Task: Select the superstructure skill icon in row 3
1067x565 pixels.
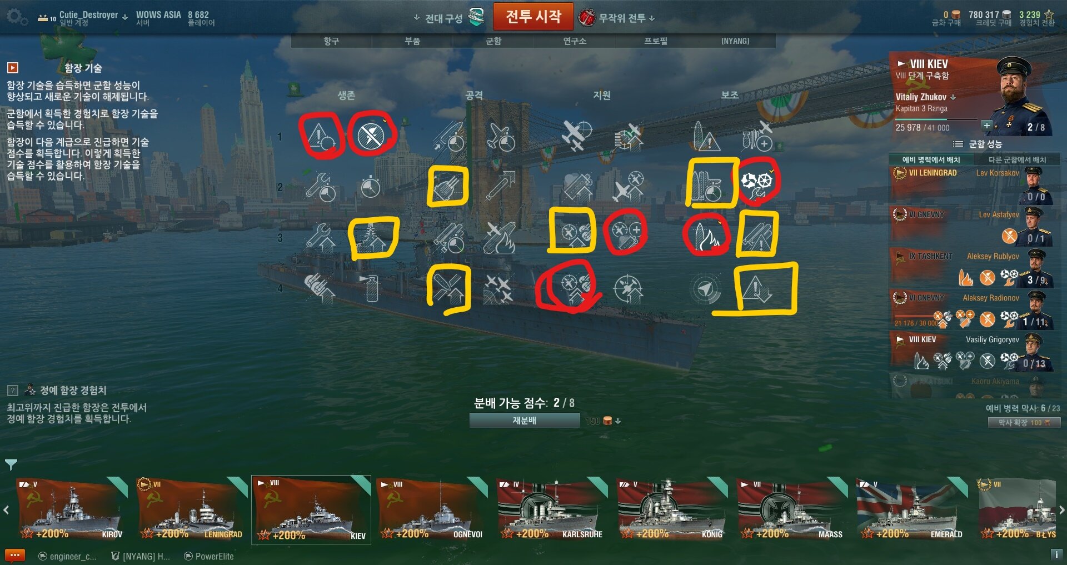Action: 371,238
